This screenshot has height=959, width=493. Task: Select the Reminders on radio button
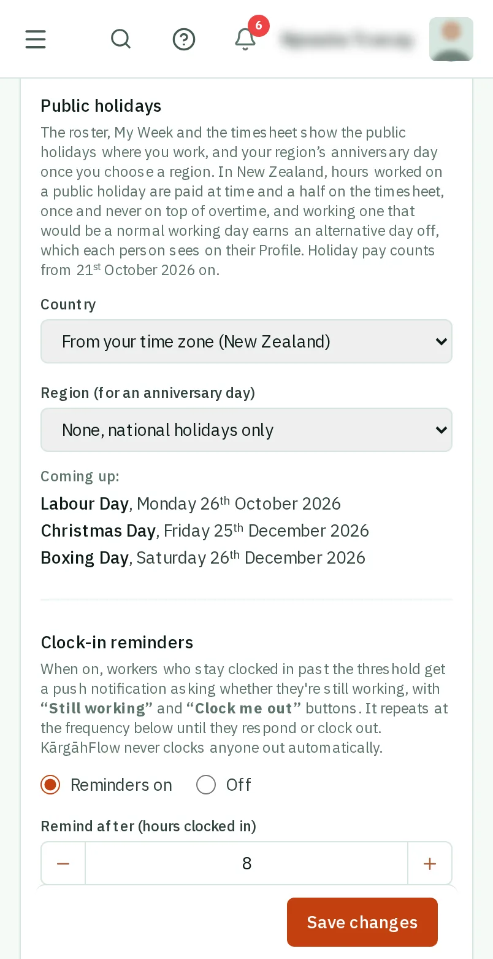point(50,785)
